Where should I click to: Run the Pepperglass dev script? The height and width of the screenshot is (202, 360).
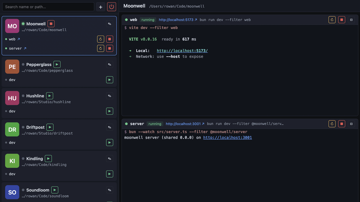[110, 80]
